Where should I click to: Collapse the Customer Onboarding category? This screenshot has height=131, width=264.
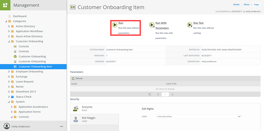9,41
